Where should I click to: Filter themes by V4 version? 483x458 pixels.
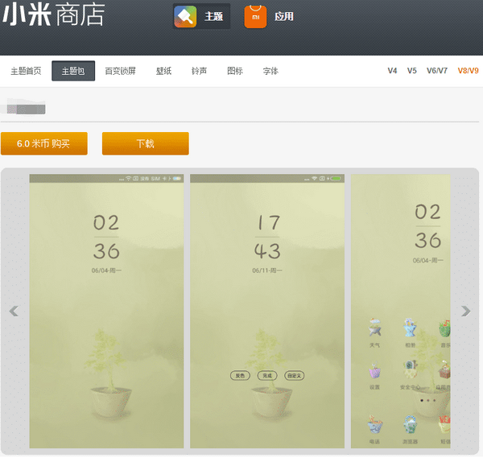click(x=392, y=71)
